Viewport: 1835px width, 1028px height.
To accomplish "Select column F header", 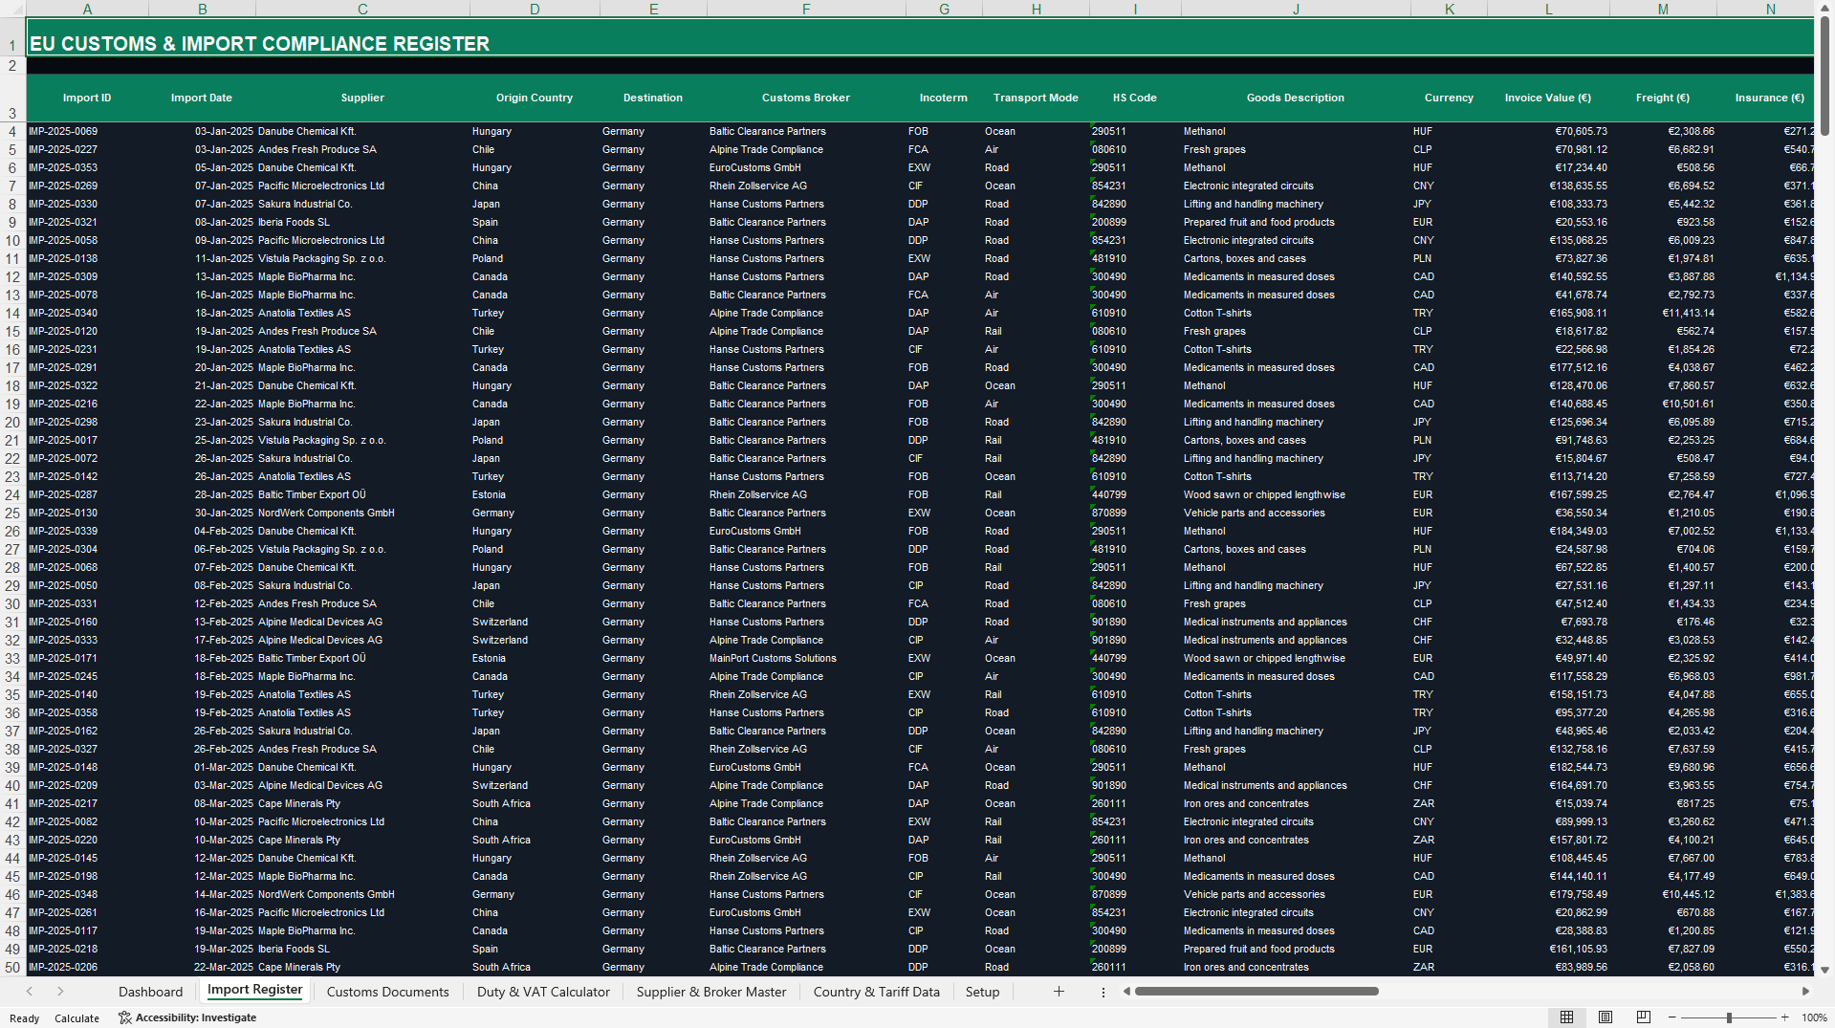I will point(806,9).
